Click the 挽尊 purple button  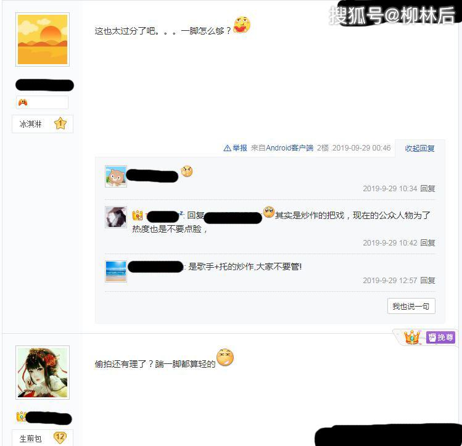click(440, 337)
